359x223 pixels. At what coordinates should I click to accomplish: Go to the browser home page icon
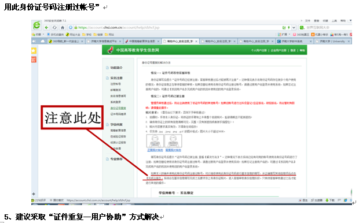(x=63, y=28)
